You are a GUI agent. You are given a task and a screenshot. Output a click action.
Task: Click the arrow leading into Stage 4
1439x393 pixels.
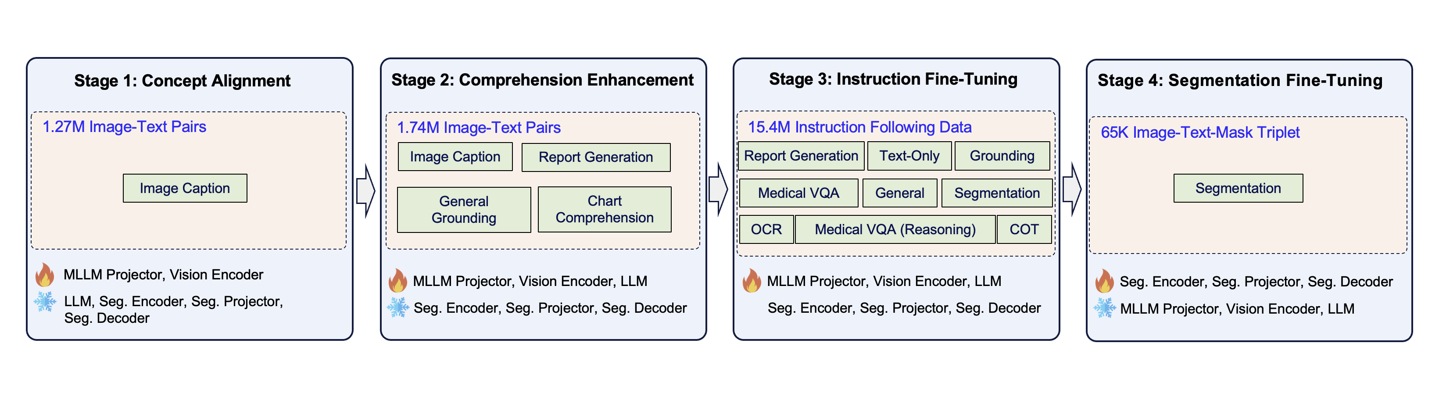1071,190
